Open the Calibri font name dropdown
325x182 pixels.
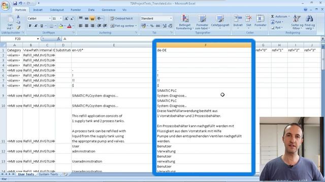[50, 19]
